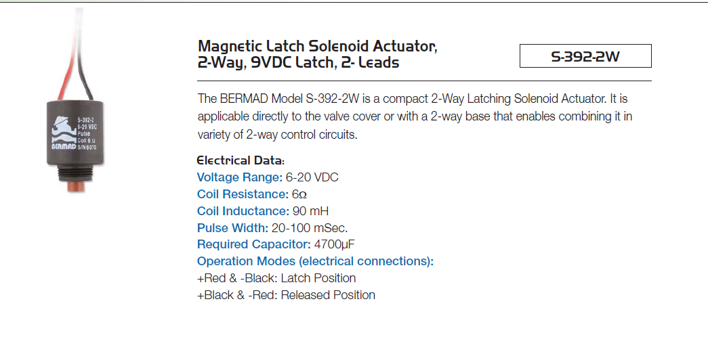Click the Magnetic Latch Solenoid Actuator heading
This screenshot has width=708, height=356.
[318, 53]
